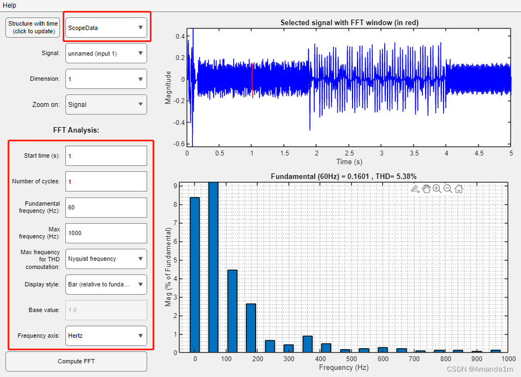The height and width of the screenshot is (377, 521).
Task: Click the 'Display style:' label
Action: (x=42, y=284)
